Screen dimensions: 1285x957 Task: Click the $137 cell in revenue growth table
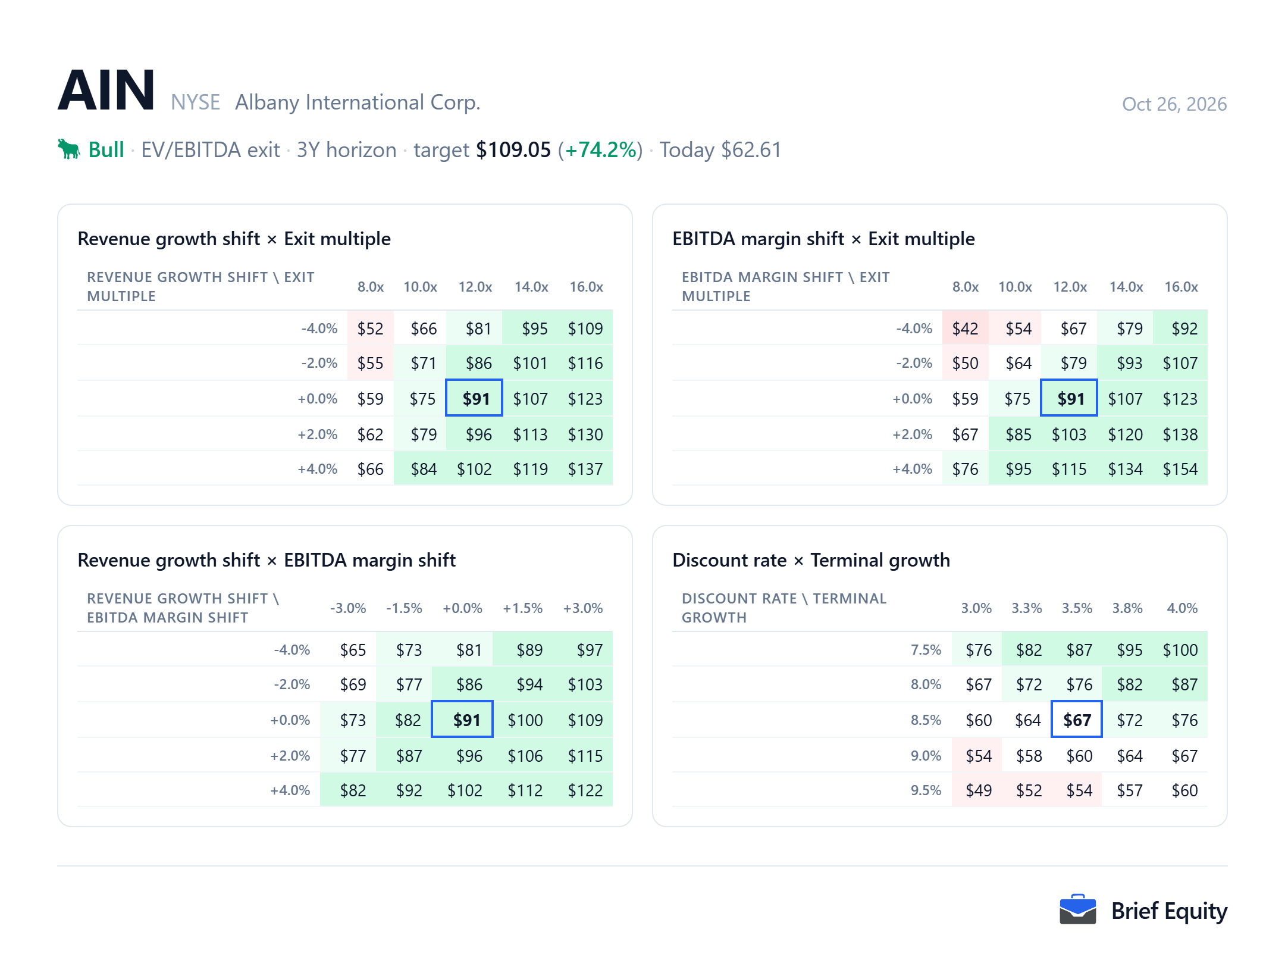585,468
